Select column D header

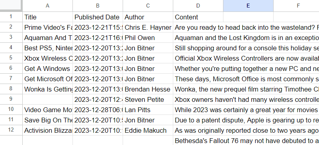(x=198, y=6)
